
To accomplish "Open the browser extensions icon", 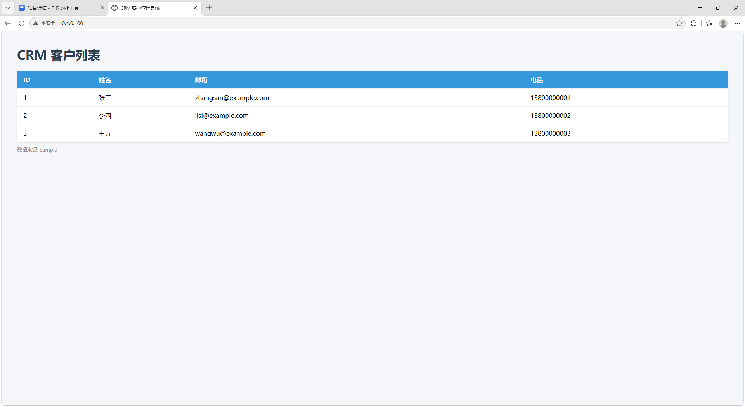I will 693,23.
